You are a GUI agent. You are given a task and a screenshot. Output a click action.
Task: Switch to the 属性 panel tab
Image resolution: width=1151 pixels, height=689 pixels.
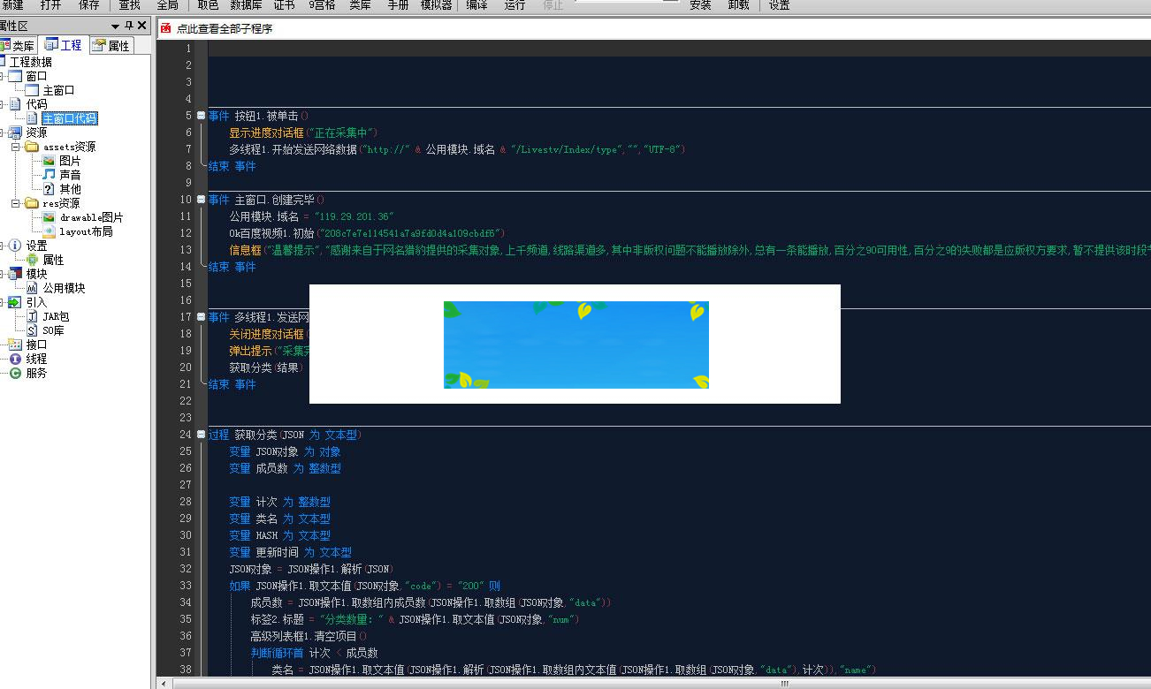(x=111, y=45)
